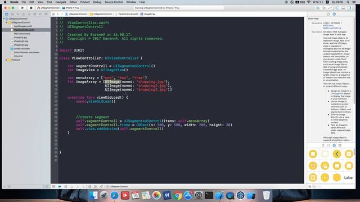The height and width of the screenshot is (202, 360).
Task: Open the Breakpoint navigator tab
Action: click(x=40, y=14)
